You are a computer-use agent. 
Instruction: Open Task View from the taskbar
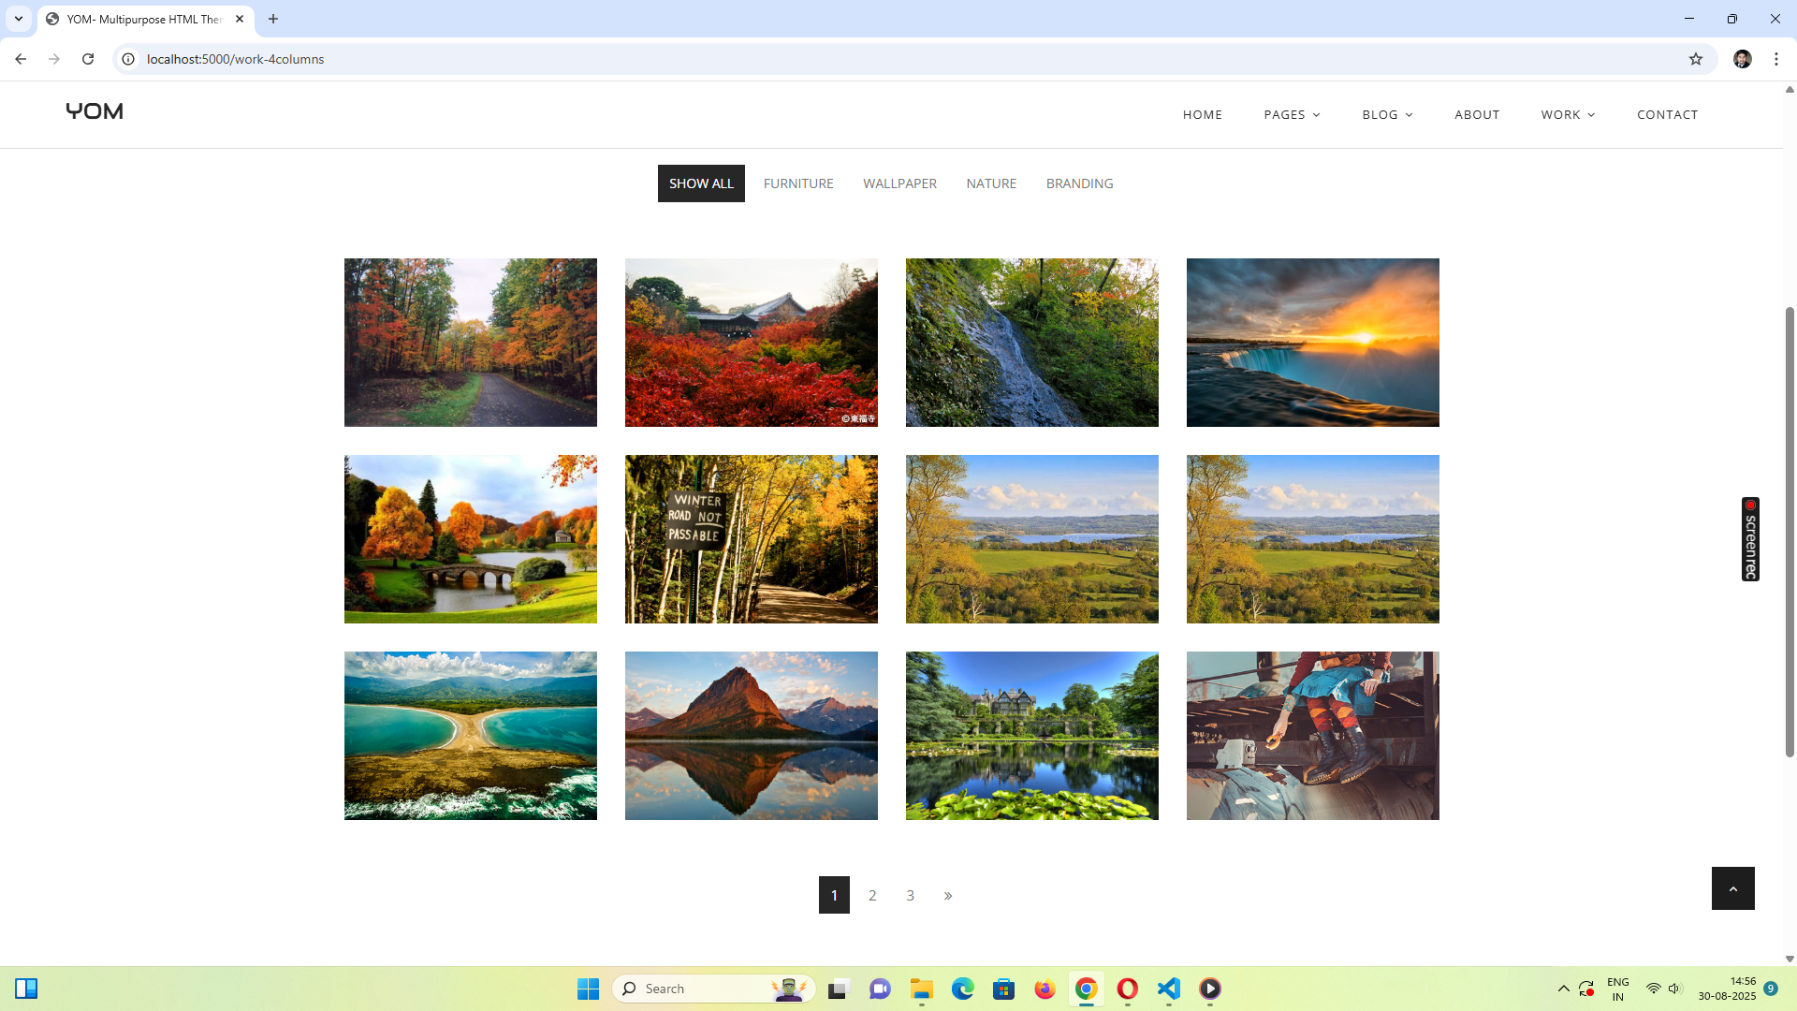[x=839, y=989]
